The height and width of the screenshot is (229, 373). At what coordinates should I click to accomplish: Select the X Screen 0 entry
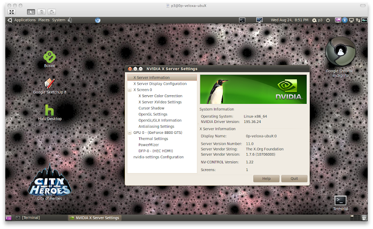point(142,90)
